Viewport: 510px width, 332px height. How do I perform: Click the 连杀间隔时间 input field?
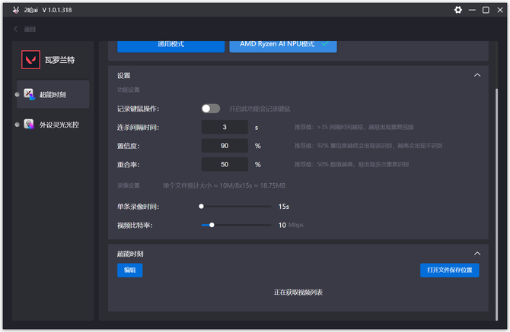point(225,127)
